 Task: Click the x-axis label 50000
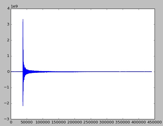click(x=27, y=122)
